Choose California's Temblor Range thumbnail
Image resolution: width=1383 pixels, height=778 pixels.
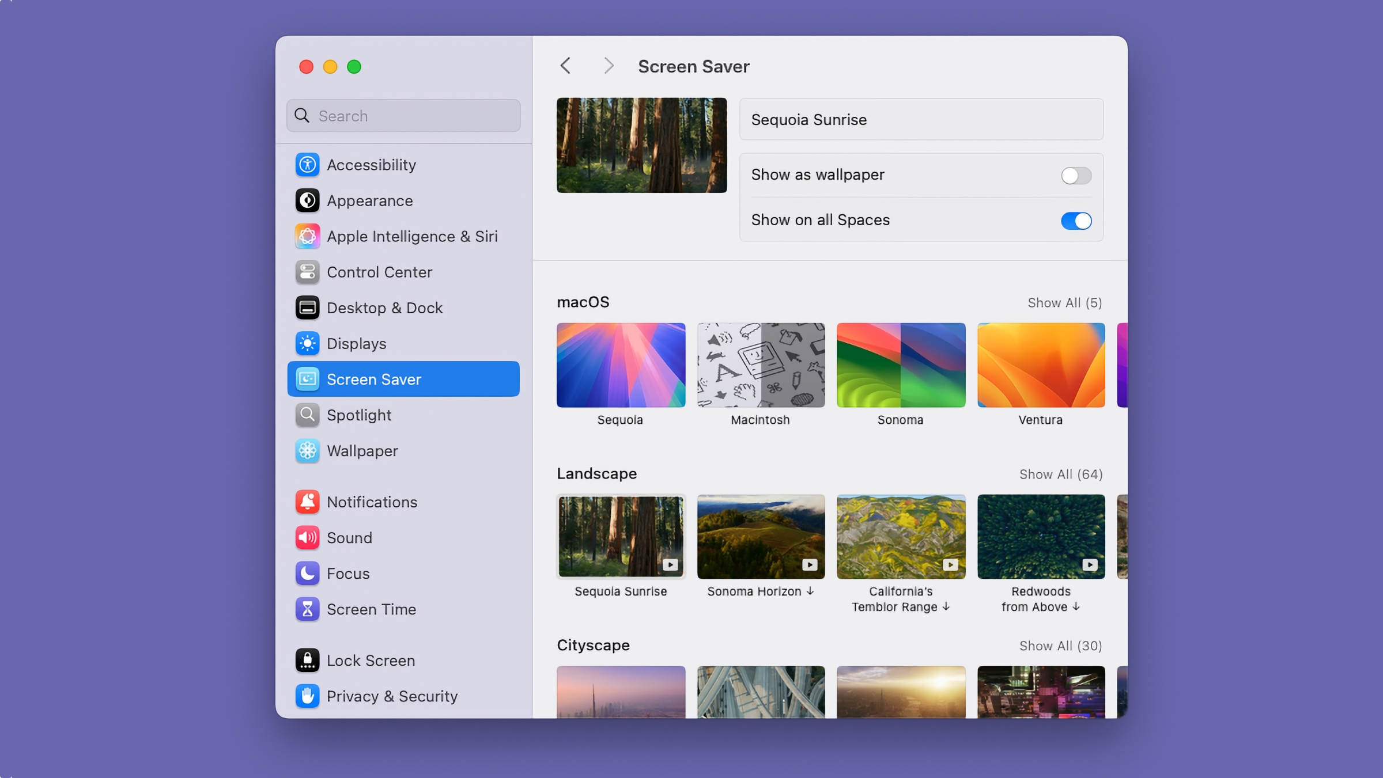point(901,536)
